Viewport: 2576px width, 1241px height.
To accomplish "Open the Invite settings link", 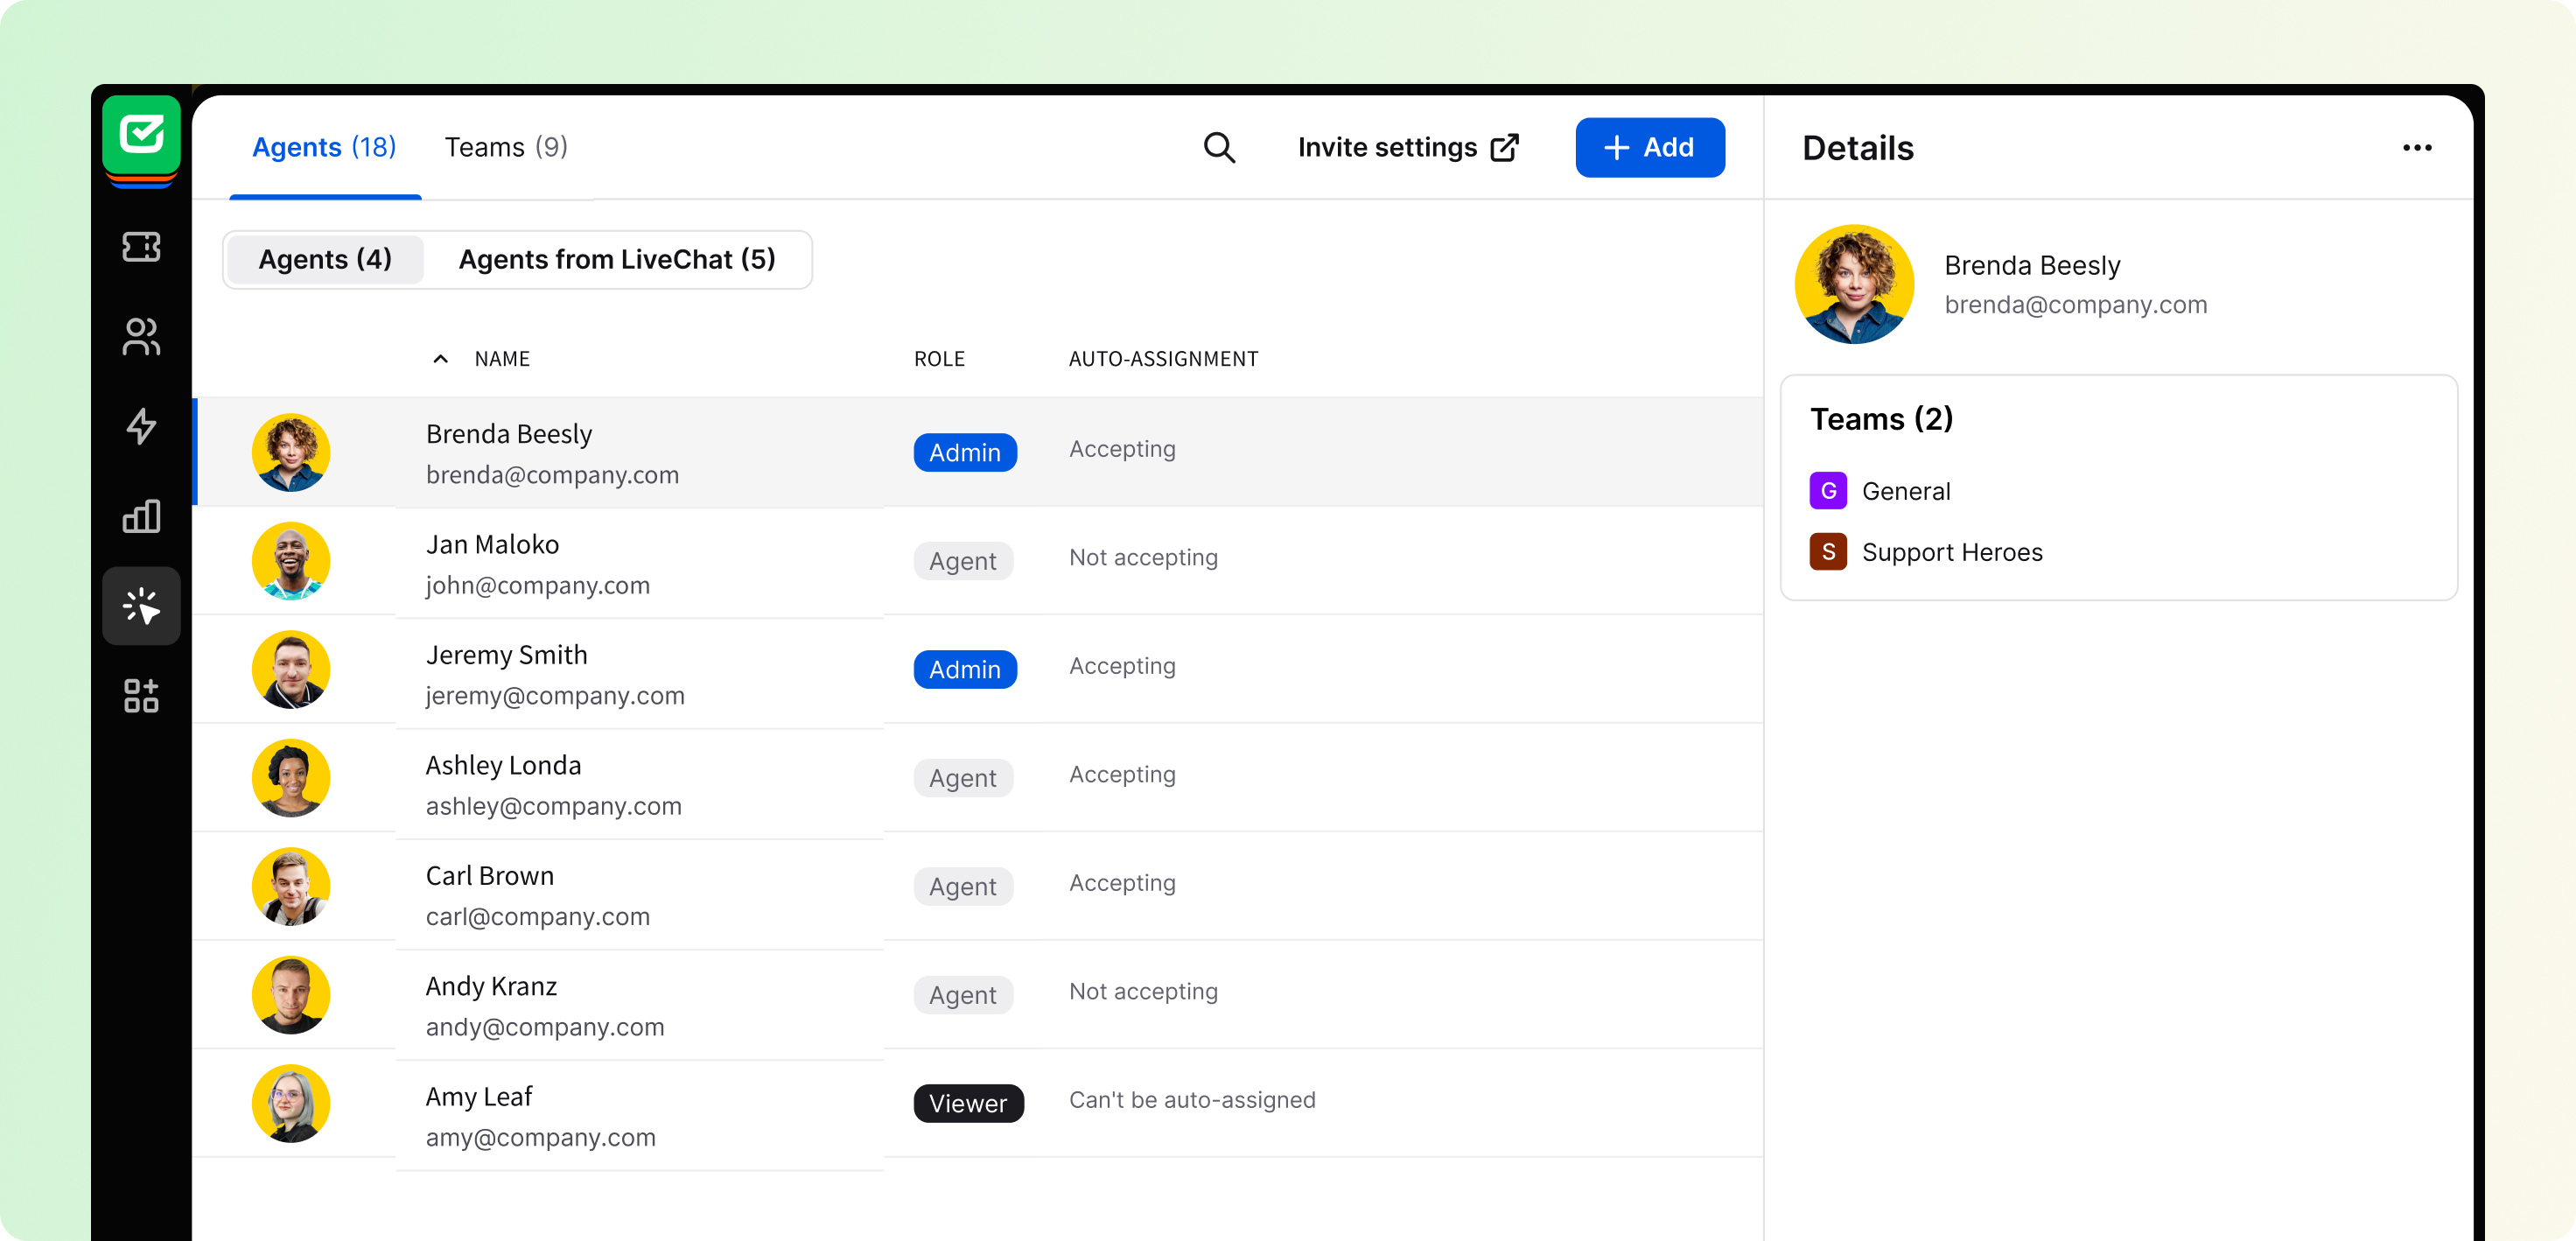I will click(1408, 148).
